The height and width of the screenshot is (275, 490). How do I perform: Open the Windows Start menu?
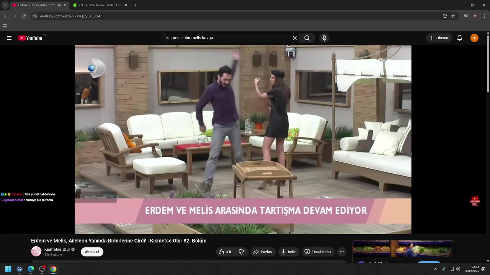point(8,269)
